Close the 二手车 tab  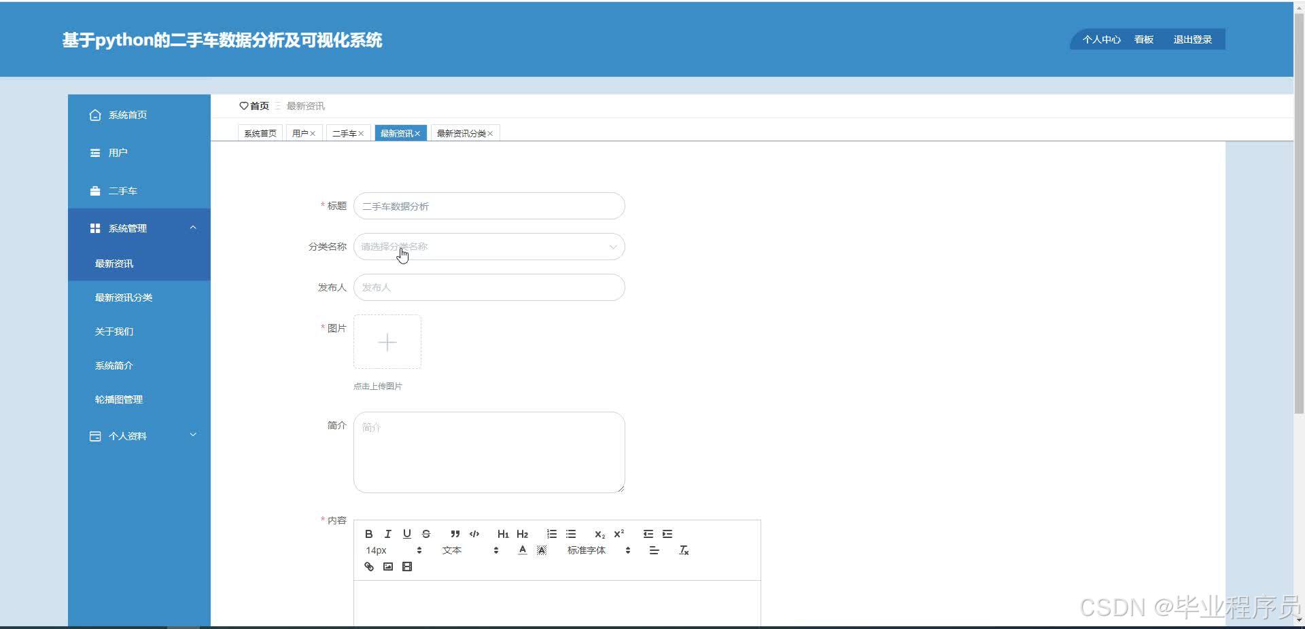coord(361,134)
